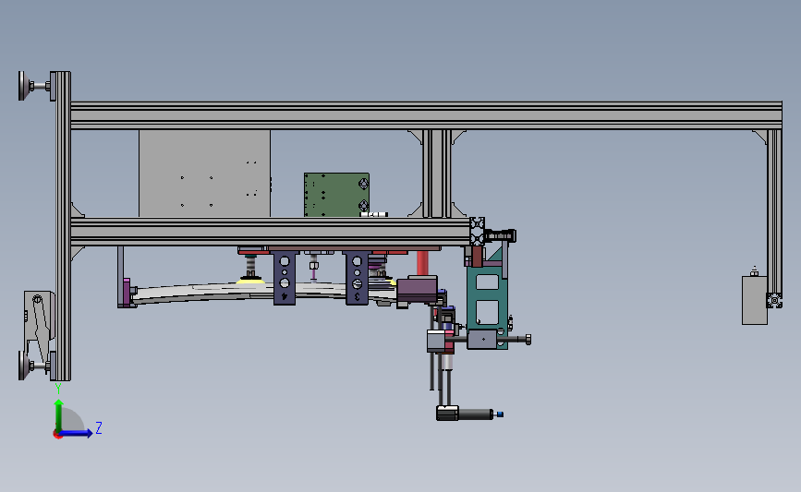801x492 pixels.
Task: Click the green Y axis arrow
Action: 59,415
